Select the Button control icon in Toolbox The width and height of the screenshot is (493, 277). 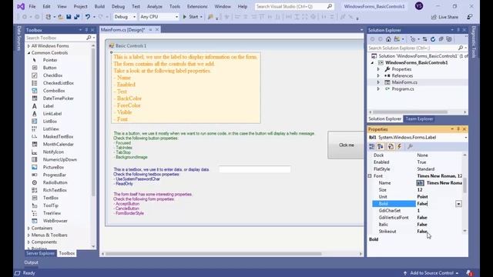point(35,68)
